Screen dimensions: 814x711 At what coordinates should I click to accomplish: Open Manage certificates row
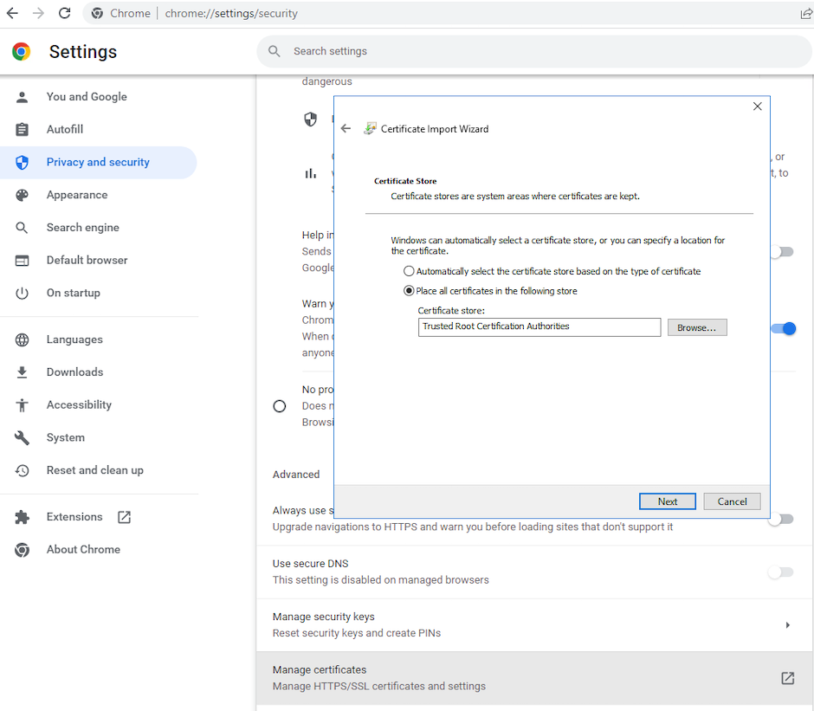[534, 678]
